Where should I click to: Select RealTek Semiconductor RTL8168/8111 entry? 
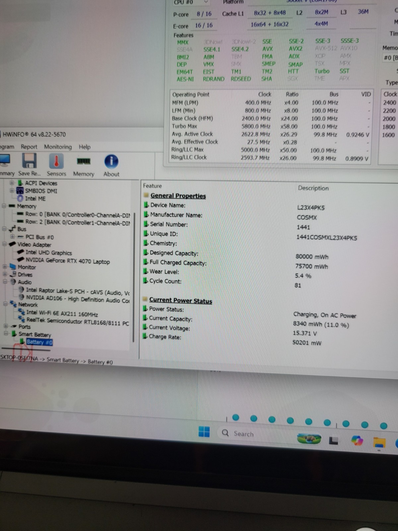click(78, 322)
